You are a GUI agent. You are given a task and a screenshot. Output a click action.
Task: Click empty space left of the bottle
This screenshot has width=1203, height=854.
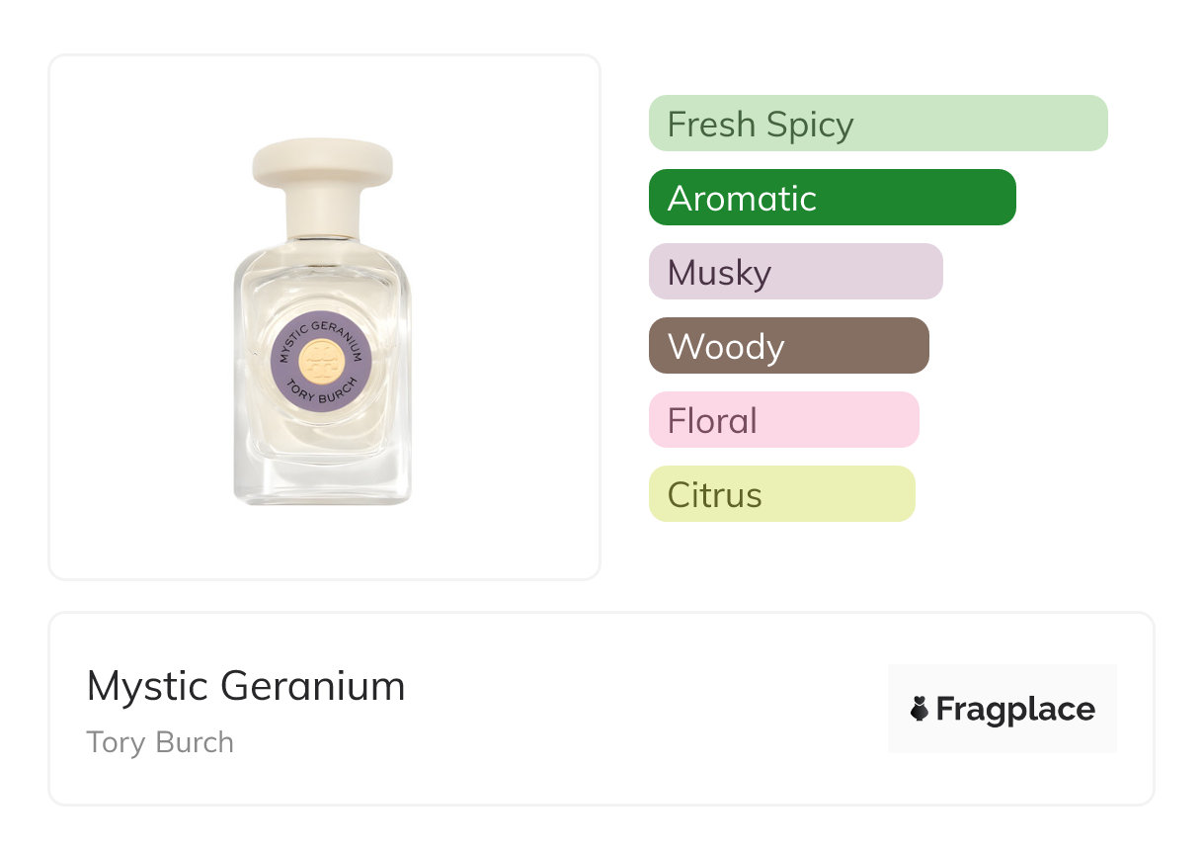(x=138, y=316)
